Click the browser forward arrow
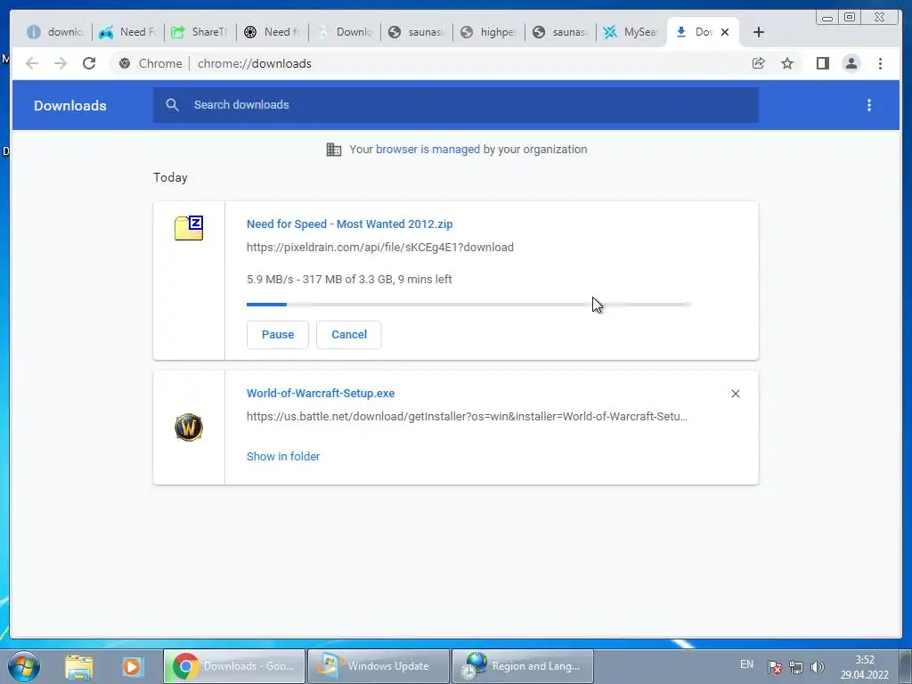Viewport: 912px width, 684px height. coord(61,63)
